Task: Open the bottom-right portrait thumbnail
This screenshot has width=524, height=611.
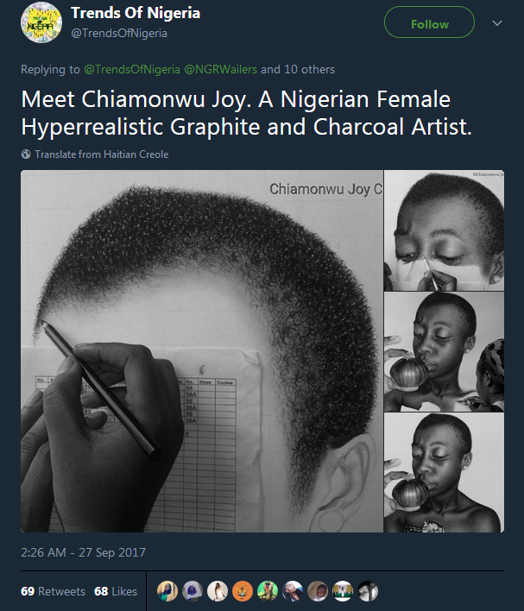Action: 444,472
